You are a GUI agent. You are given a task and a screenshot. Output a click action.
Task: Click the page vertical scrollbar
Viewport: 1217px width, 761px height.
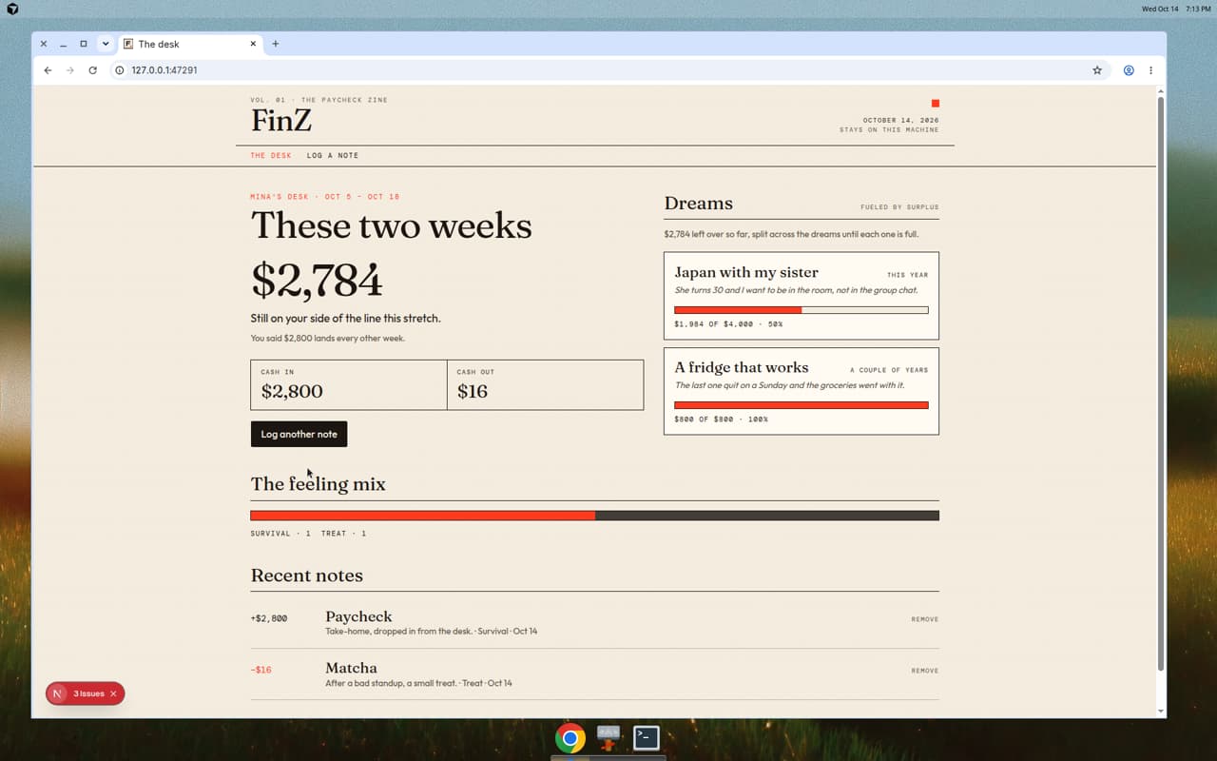(1160, 383)
